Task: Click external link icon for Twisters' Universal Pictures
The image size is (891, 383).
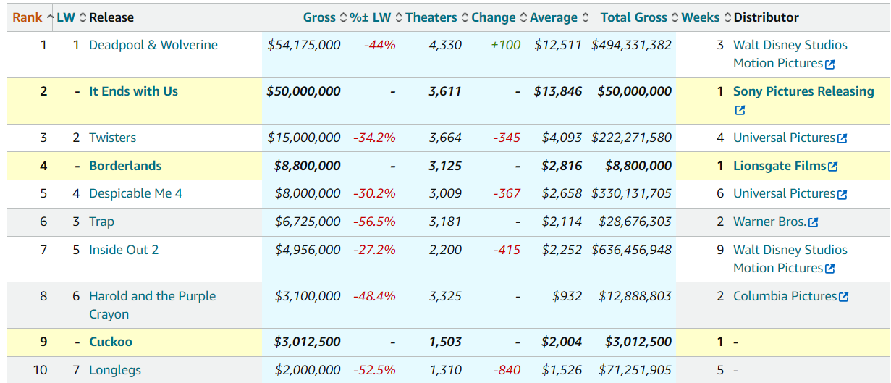Action: click(842, 138)
